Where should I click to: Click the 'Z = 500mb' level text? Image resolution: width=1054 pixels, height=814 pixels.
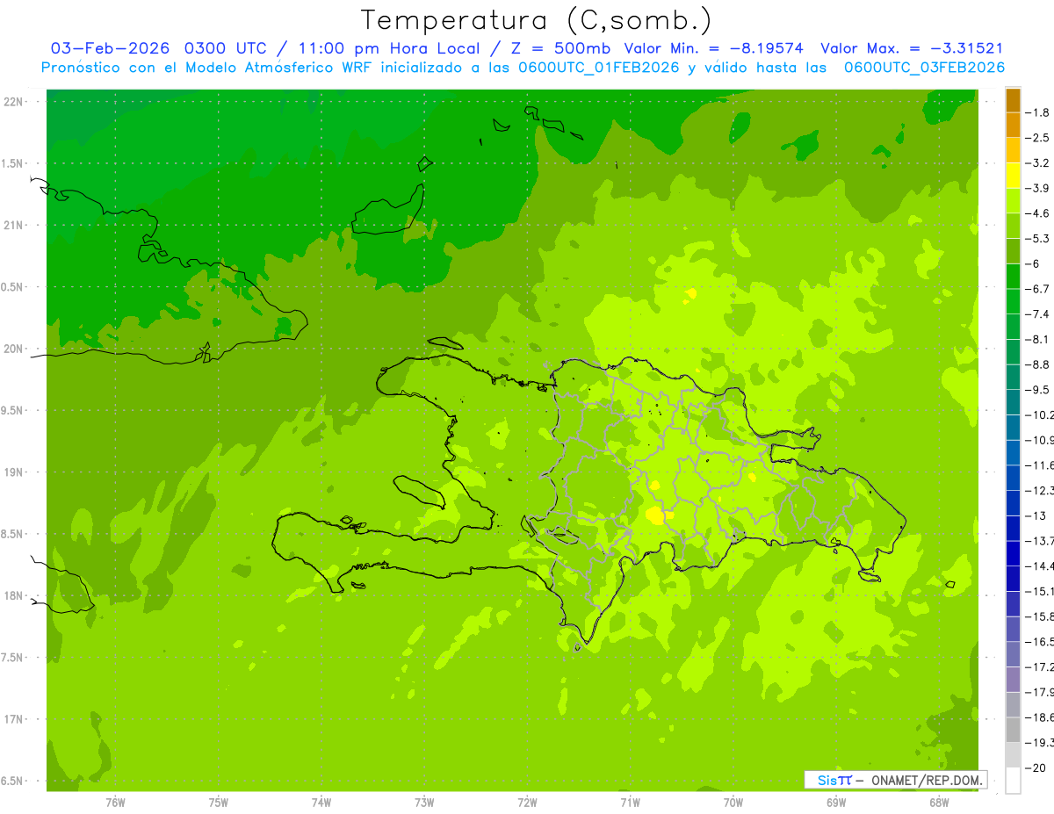tap(559, 48)
